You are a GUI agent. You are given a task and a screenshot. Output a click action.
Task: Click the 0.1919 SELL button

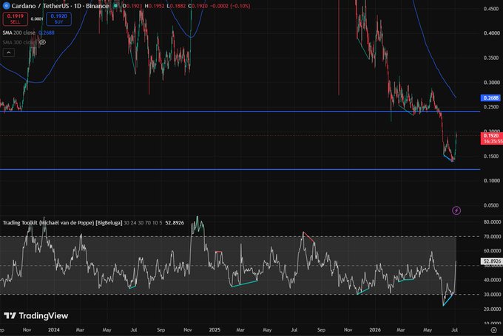[15, 19]
